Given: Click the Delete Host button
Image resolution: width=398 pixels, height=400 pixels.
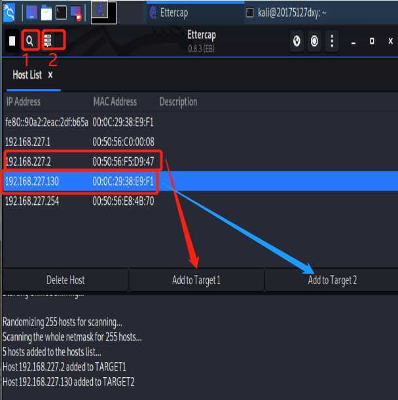Looking at the screenshot, I should (x=65, y=280).
